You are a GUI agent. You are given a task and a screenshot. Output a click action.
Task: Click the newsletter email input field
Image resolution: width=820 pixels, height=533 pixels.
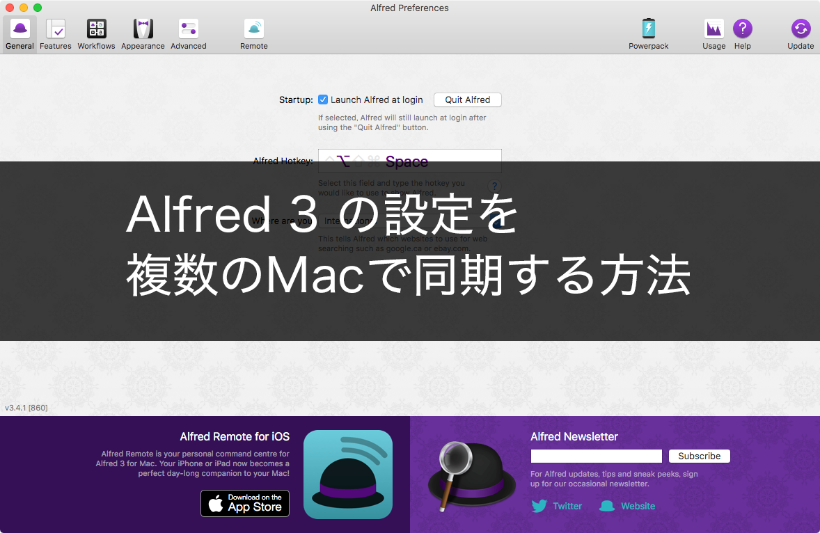tap(596, 456)
